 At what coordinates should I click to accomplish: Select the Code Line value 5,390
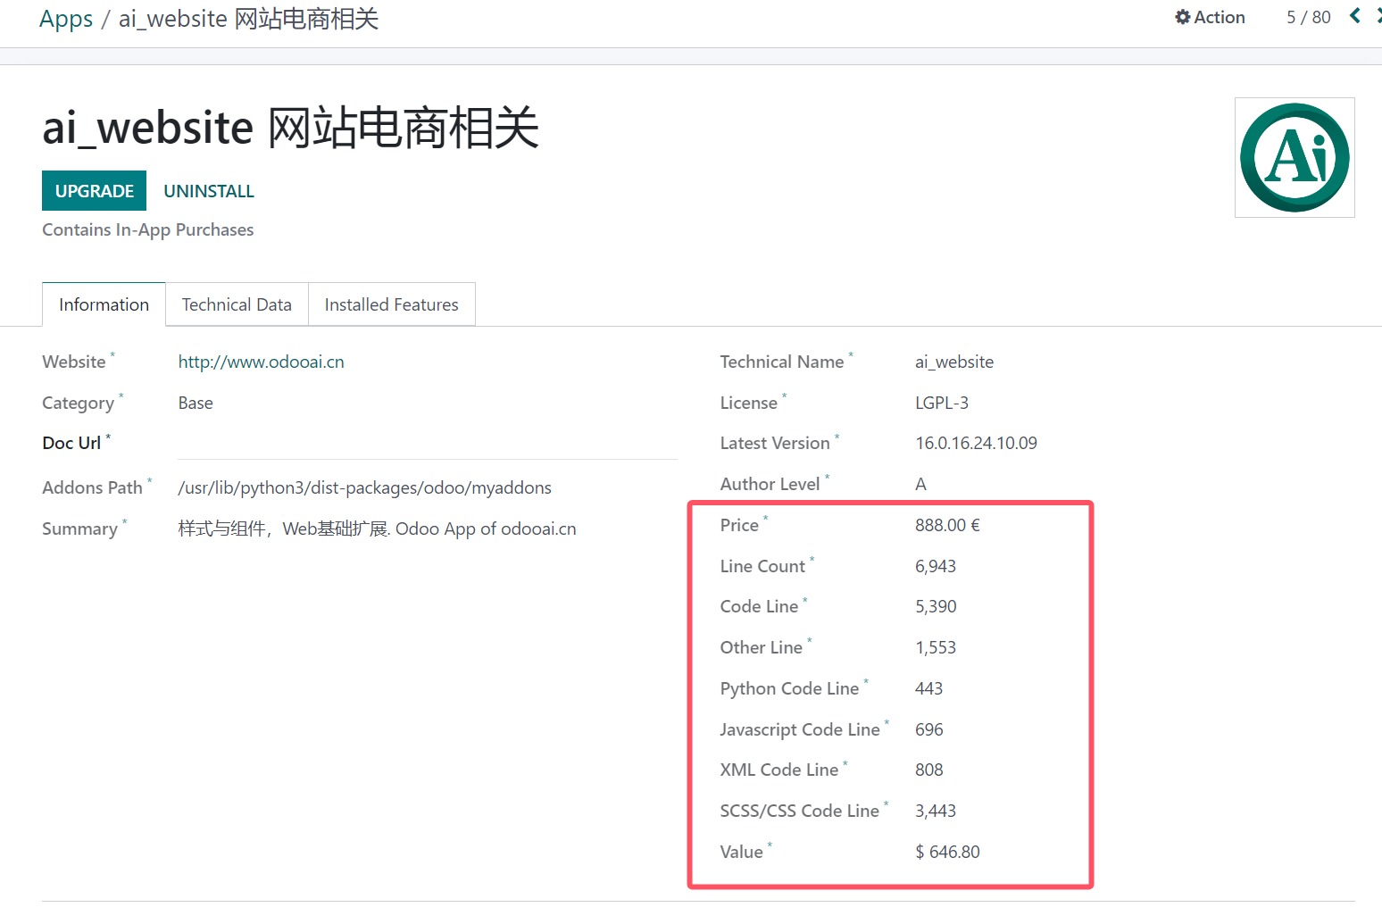click(x=936, y=606)
